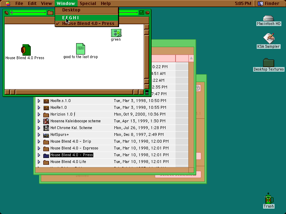Expand the HooRe1.0 disclosure triangle
Screen dimensions: 286x214
tap(39, 107)
